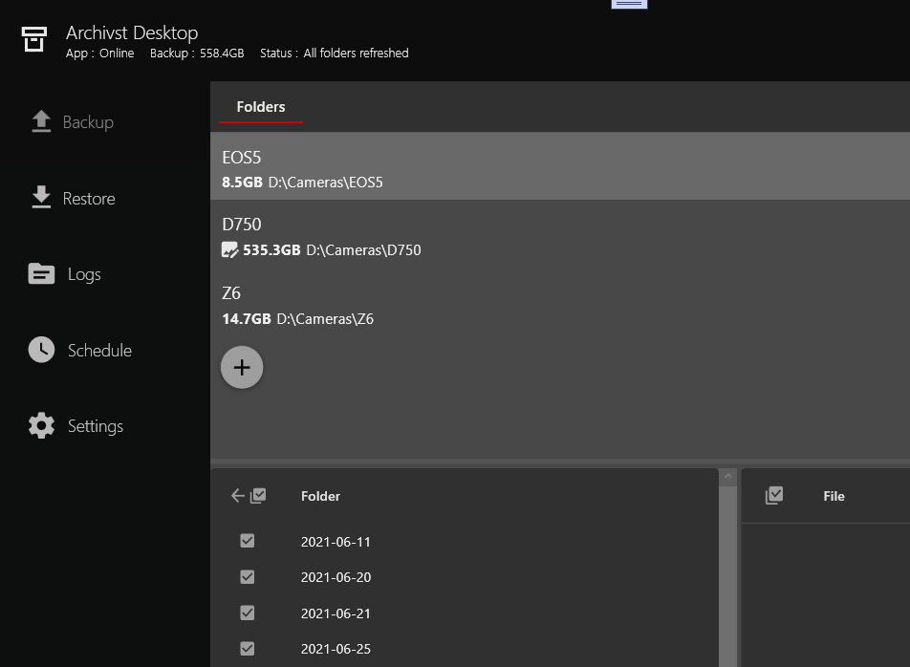This screenshot has width=910, height=667.
Task: Open the Schedule menu label
Action: point(99,351)
